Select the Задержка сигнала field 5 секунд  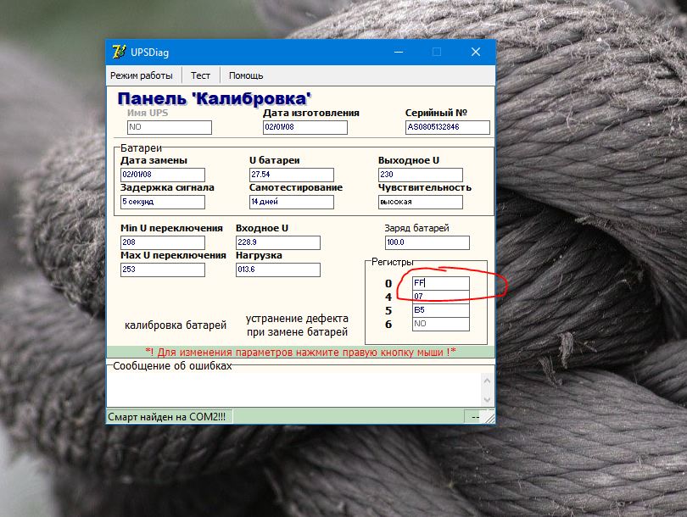point(163,202)
